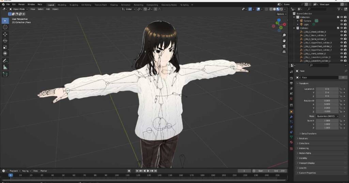Viewport: 349px width, 183px height.
Task: Open the timeline Playback menu button
Action: coord(15,171)
